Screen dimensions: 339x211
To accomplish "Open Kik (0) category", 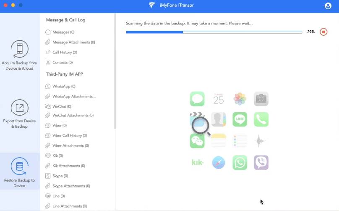I will (54, 156).
